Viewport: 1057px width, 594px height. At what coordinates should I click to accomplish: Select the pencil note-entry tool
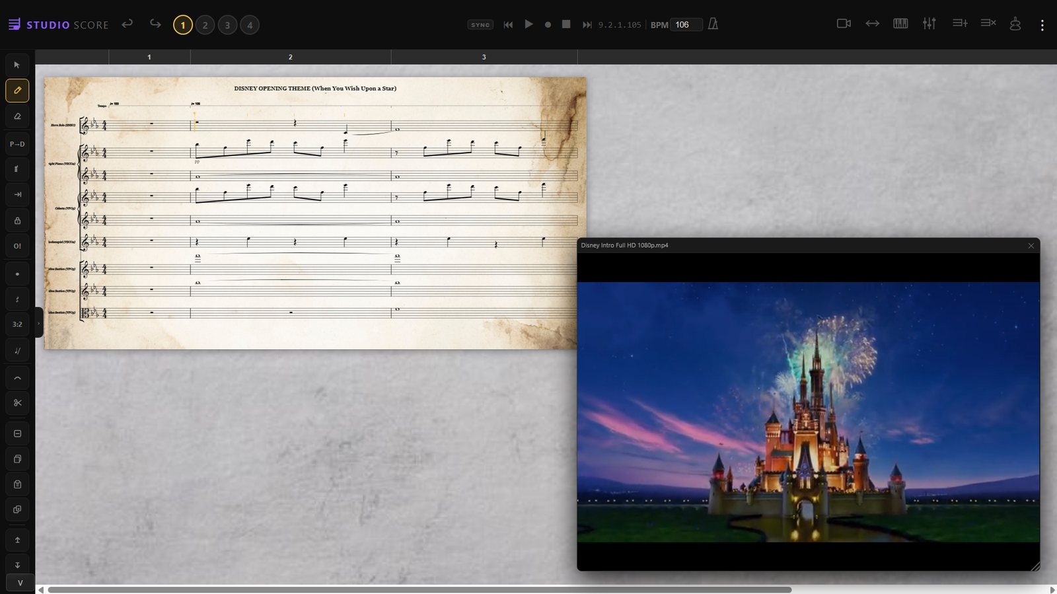click(17, 91)
